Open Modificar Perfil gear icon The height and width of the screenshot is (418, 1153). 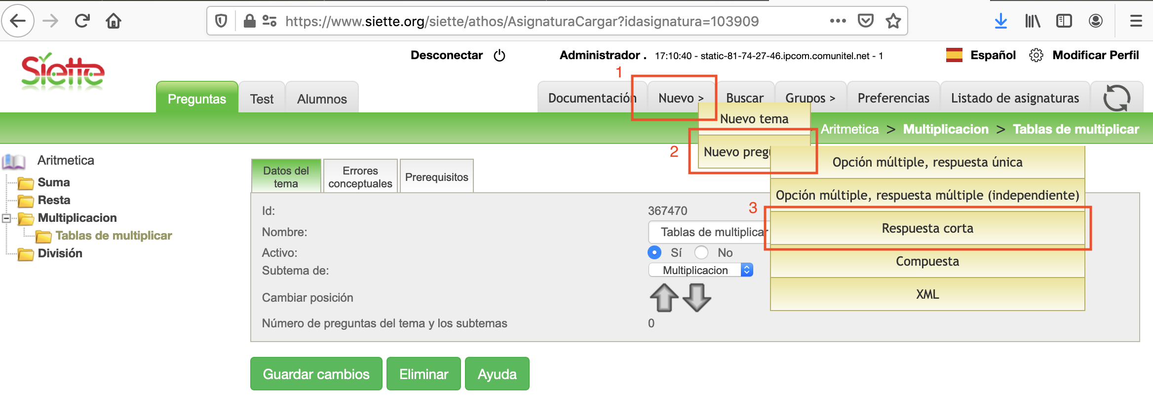1036,55
